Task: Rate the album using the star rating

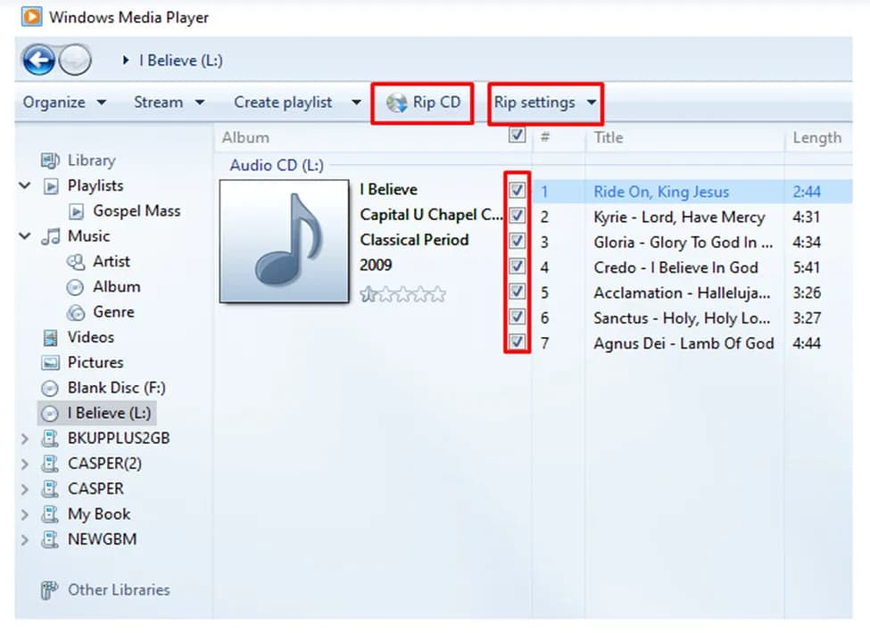Action: tap(403, 293)
